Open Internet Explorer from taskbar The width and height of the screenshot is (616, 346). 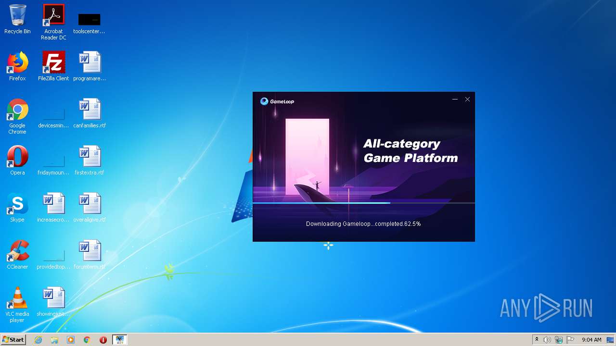[38, 340]
